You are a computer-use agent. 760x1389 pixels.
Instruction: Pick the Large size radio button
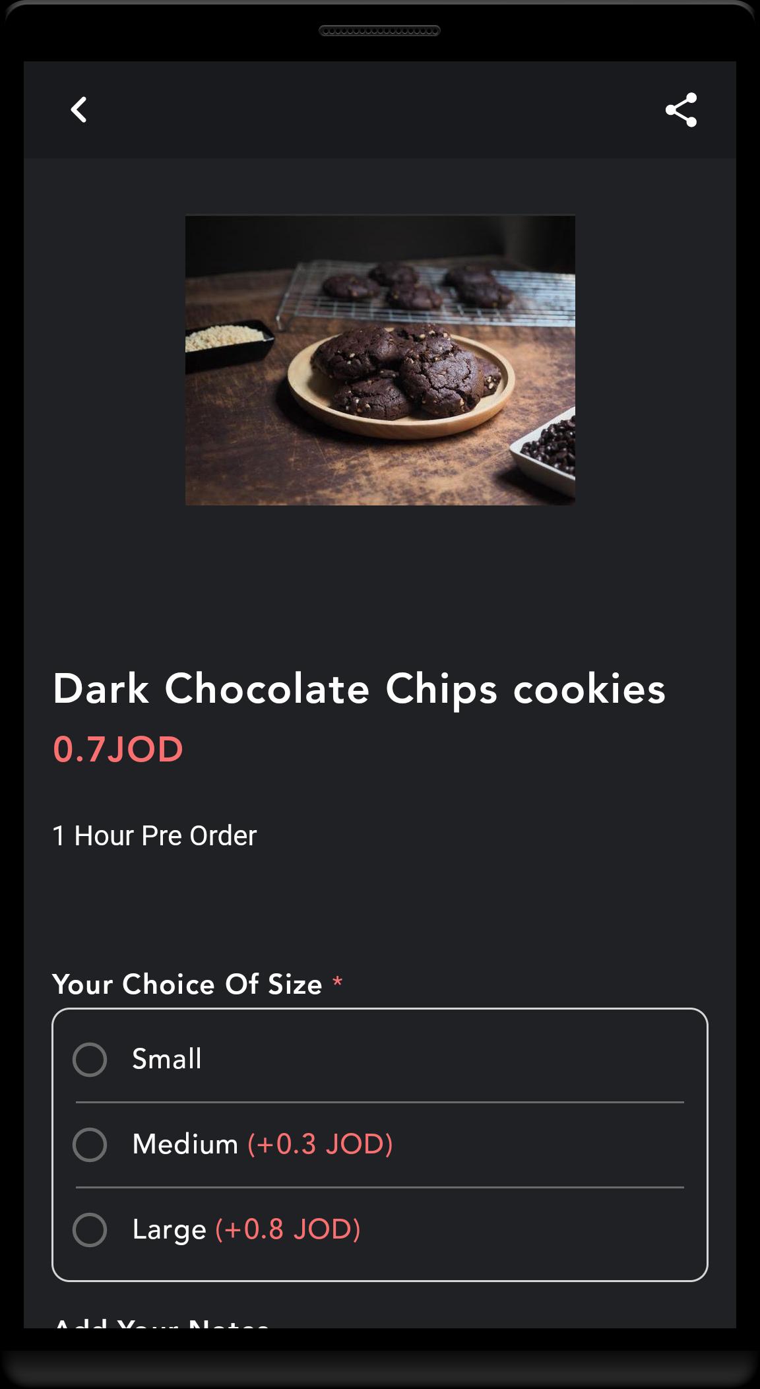tap(90, 1229)
